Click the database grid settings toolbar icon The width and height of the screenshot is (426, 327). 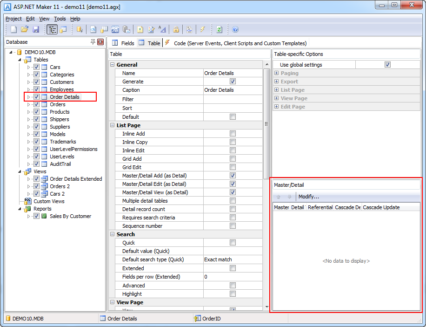[x=104, y=29]
